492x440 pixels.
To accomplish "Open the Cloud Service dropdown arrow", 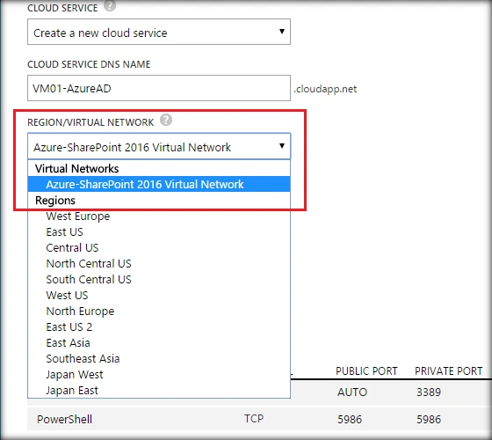I will pyautogui.click(x=282, y=32).
